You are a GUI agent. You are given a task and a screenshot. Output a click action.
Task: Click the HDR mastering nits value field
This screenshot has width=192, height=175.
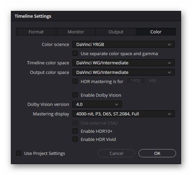136,81
